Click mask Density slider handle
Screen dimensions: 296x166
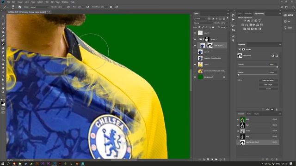277,67
